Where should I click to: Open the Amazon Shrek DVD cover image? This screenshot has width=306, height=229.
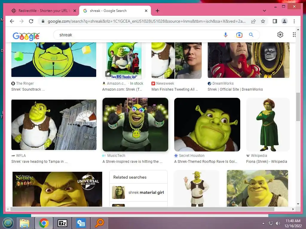coord(124,61)
